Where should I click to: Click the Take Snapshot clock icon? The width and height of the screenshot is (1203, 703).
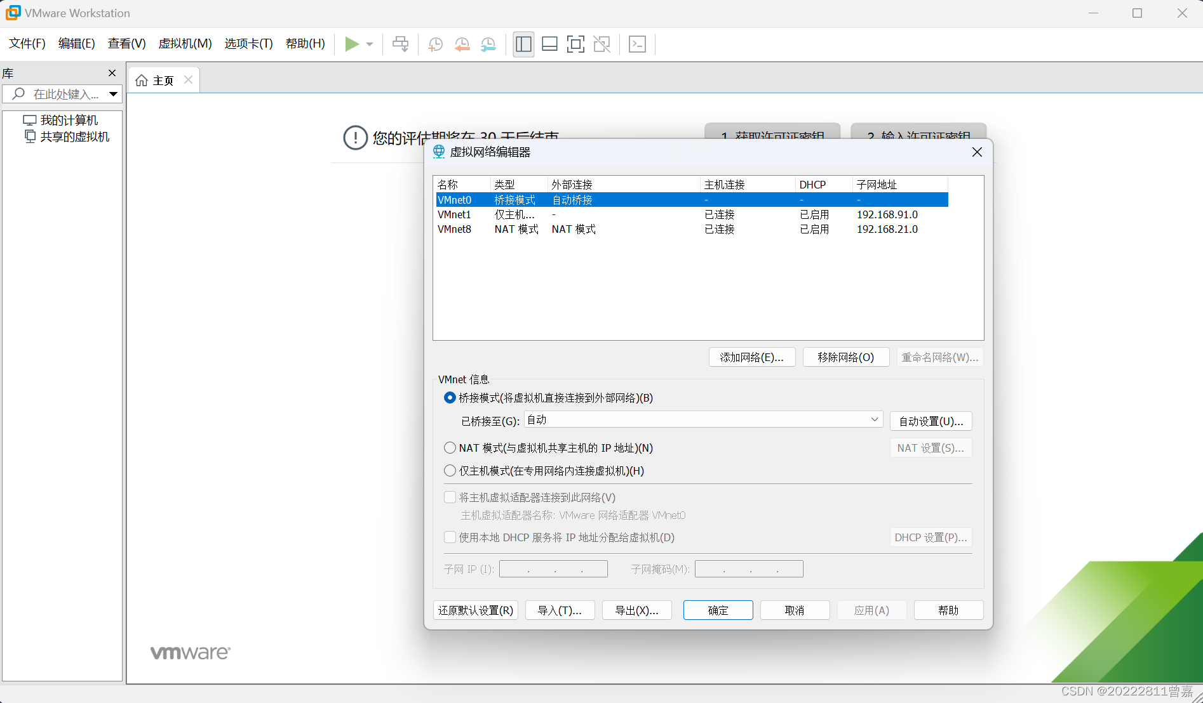pyautogui.click(x=436, y=44)
